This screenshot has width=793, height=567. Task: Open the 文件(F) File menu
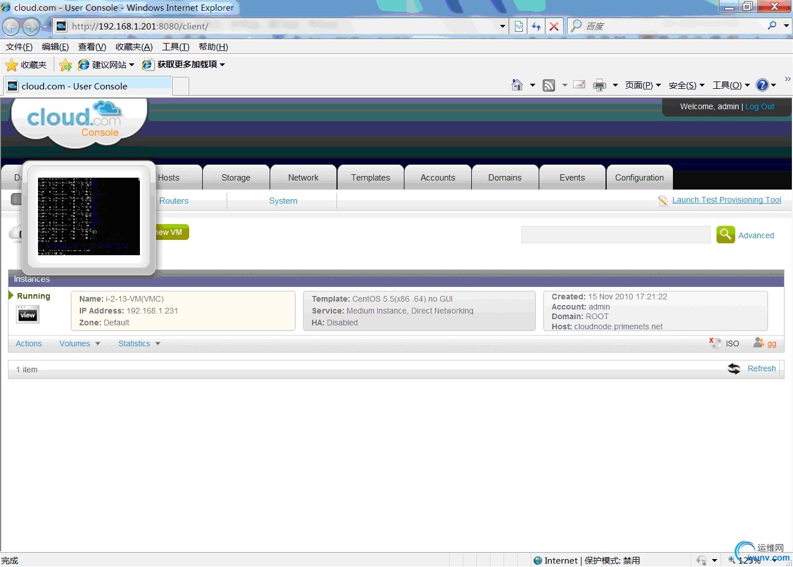19,47
